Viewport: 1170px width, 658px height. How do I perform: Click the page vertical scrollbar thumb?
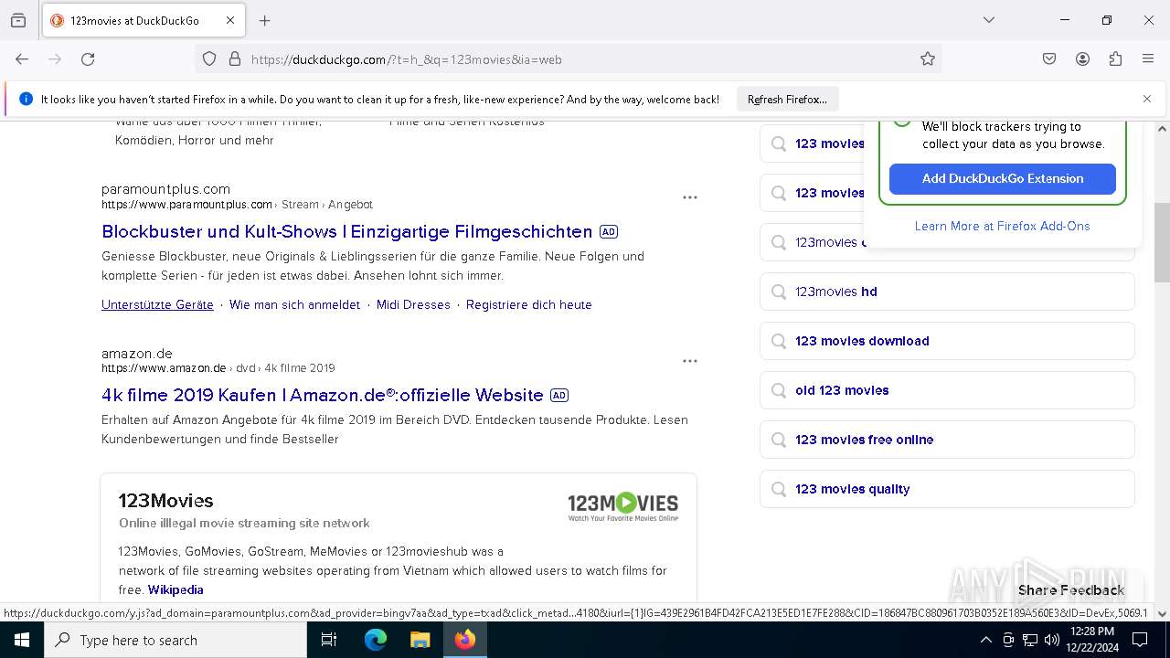click(x=1162, y=242)
